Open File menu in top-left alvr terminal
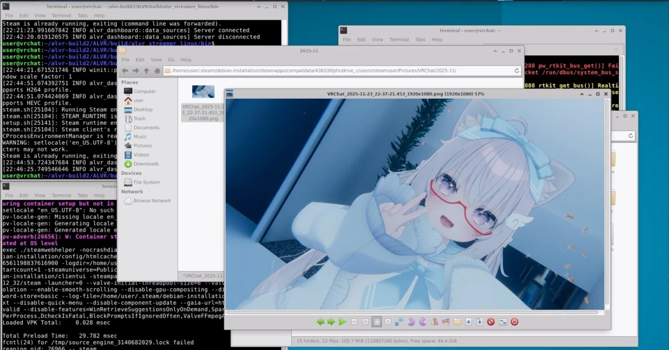669x350 pixels. coord(9,16)
